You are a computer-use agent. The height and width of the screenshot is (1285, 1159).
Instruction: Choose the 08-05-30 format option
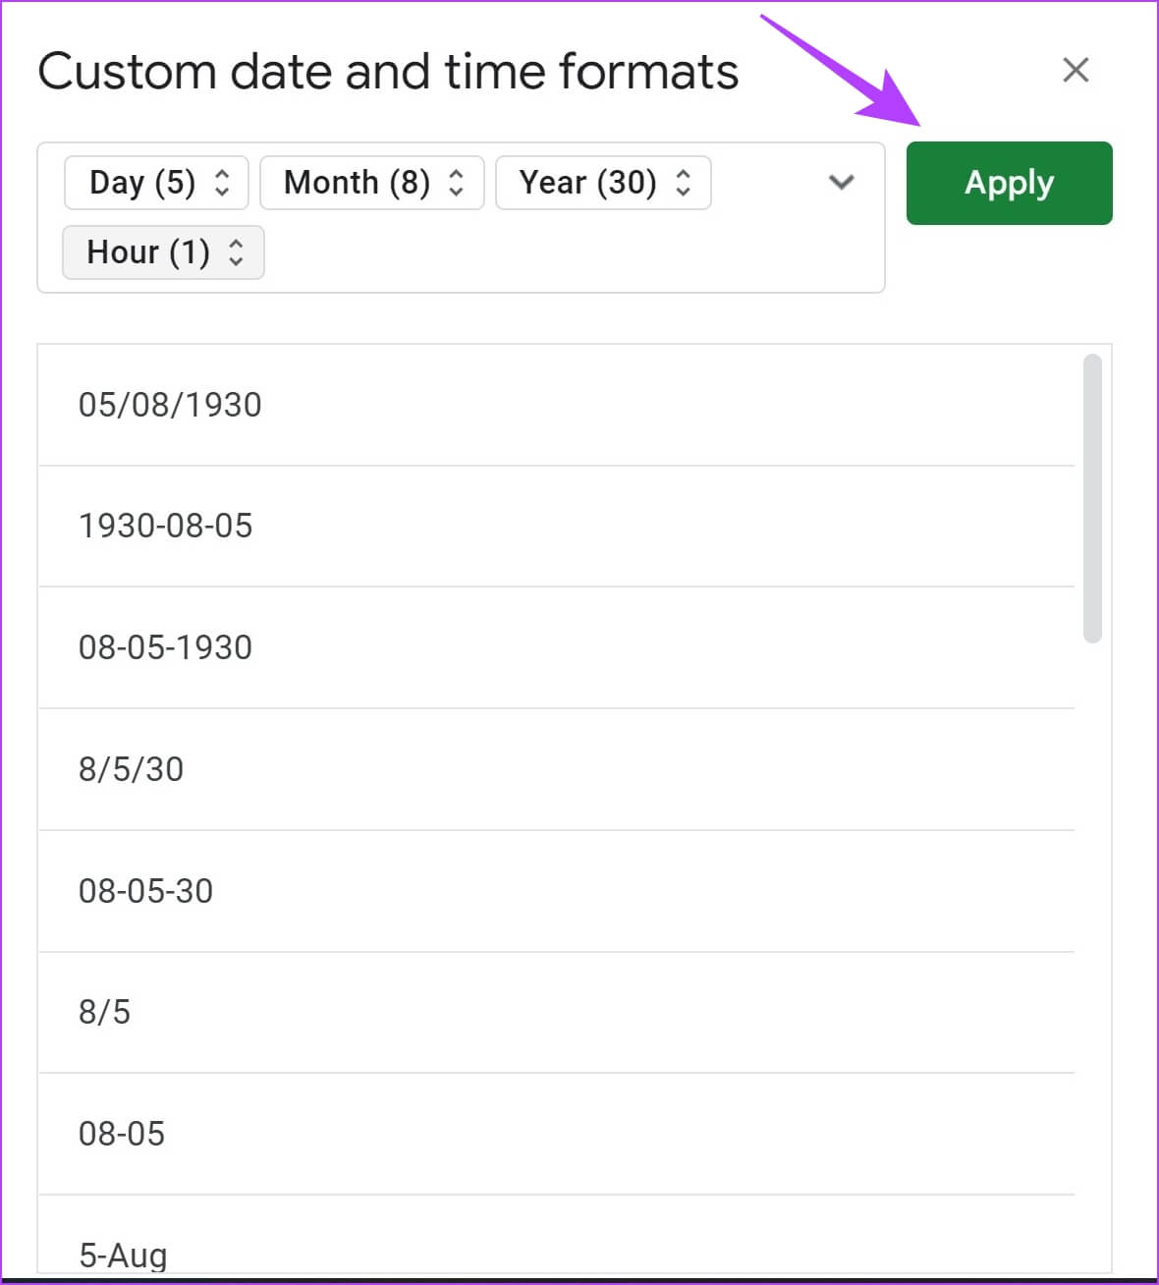pyautogui.click(x=146, y=891)
